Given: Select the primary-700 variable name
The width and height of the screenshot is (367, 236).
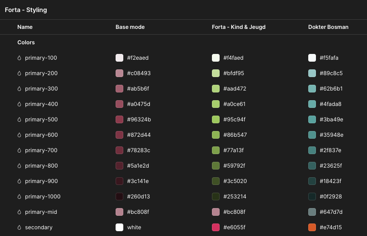Looking at the screenshot, I should pyautogui.click(x=41, y=150).
